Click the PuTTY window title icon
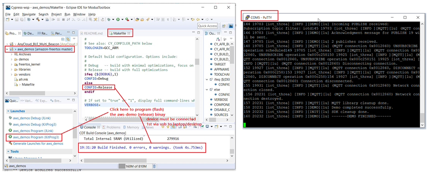 pyautogui.click(x=247, y=17)
